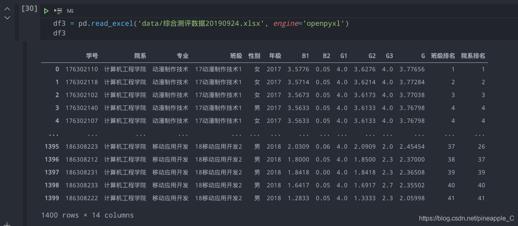Click the df3 line in code cell
The width and height of the screenshot is (518, 226).
(59, 33)
